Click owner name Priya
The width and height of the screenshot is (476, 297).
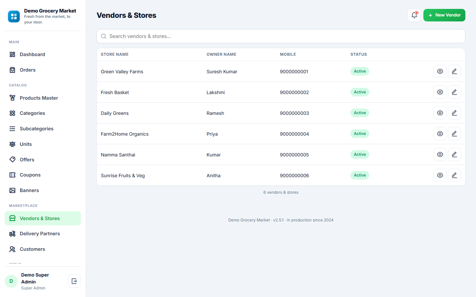212,134
